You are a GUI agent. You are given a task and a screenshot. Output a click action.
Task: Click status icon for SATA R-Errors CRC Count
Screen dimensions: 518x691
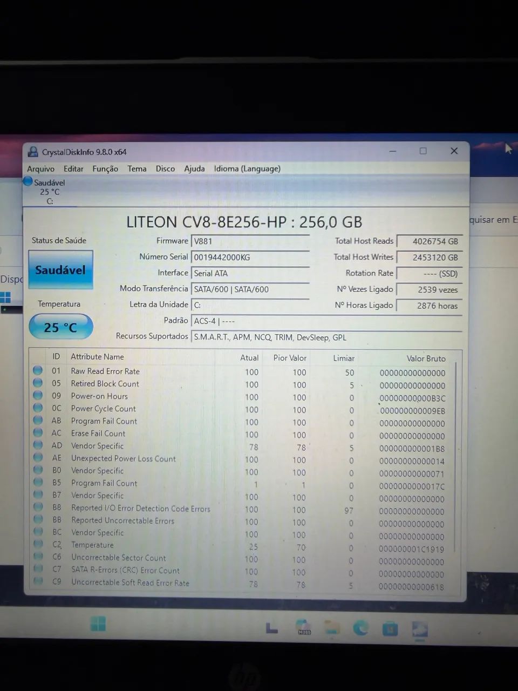pos(38,569)
